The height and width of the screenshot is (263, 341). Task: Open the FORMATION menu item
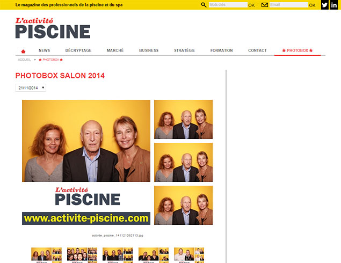[221, 50]
